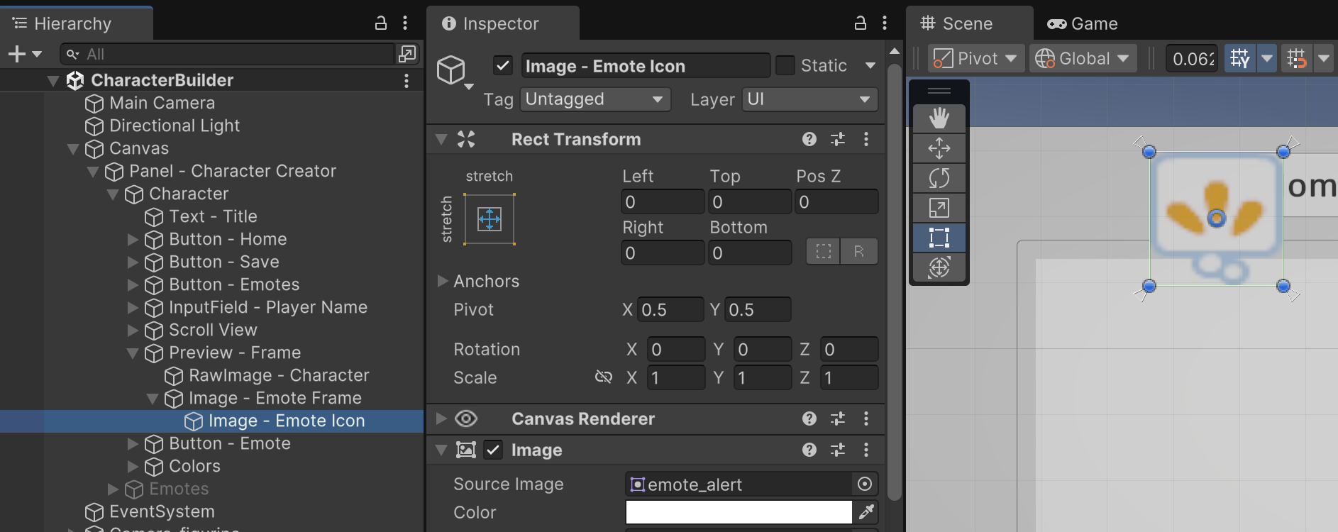Open the Tag dropdown
Screen dimensions: 1338x532
click(595, 99)
